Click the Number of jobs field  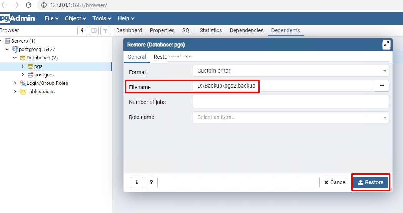[290, 102]
